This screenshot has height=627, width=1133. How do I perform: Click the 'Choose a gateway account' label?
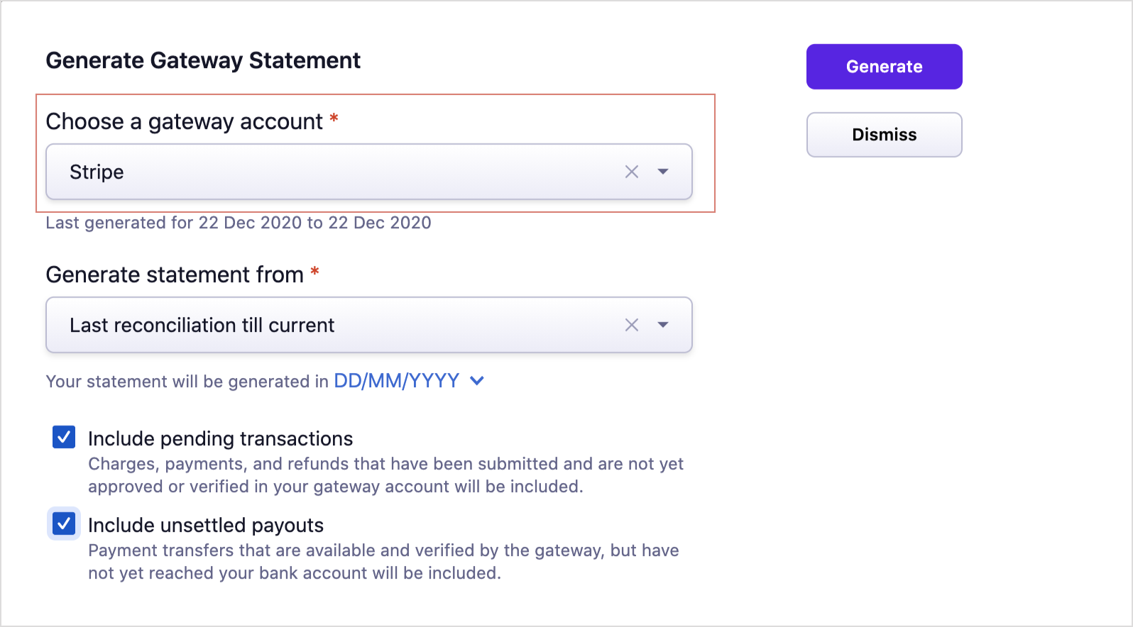[184, 122]
